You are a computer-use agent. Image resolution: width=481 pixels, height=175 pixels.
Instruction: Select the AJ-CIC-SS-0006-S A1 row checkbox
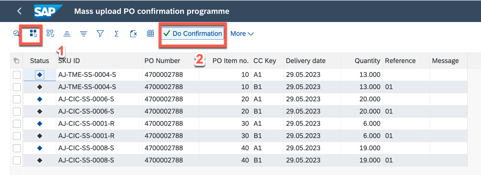[17, 99]
